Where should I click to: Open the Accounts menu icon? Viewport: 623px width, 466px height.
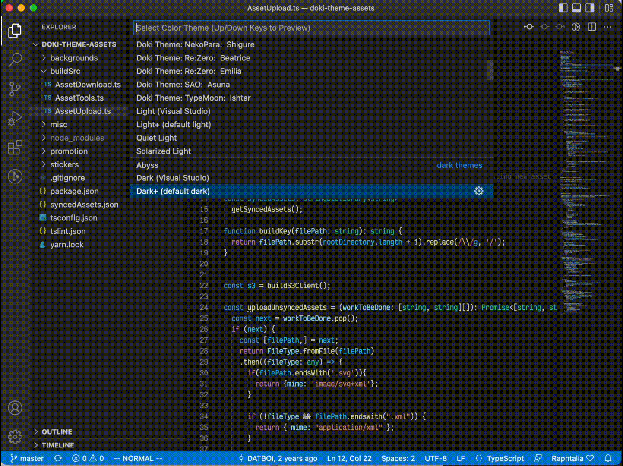tap(15, 408)
